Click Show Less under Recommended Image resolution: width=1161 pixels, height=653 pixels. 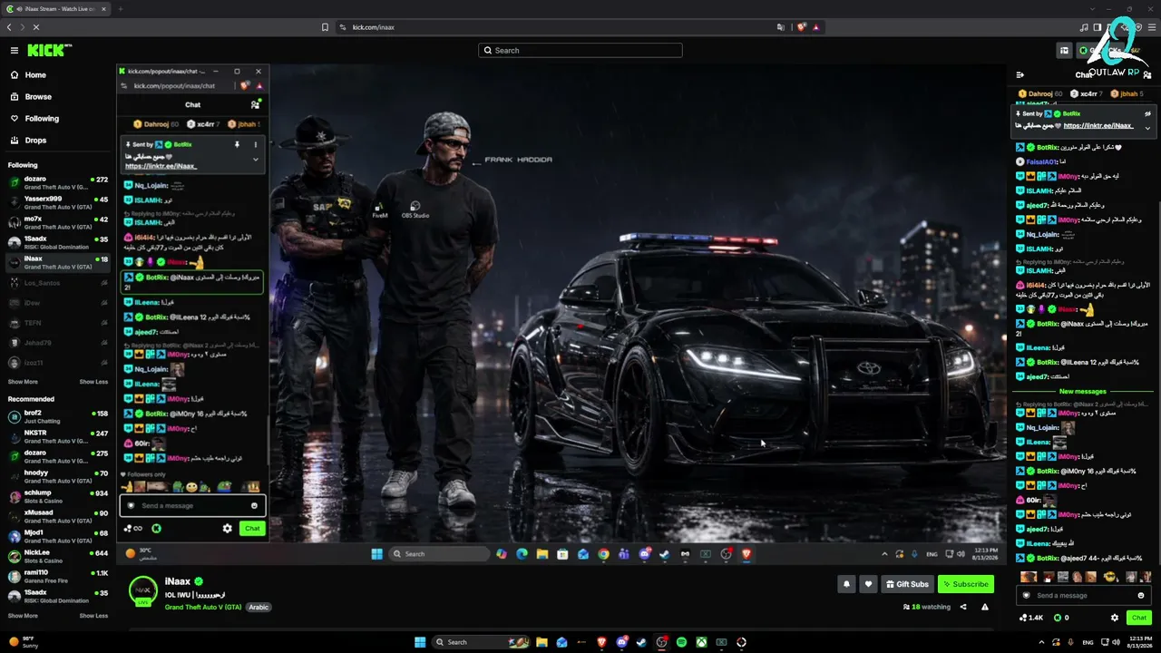(93, 616)
